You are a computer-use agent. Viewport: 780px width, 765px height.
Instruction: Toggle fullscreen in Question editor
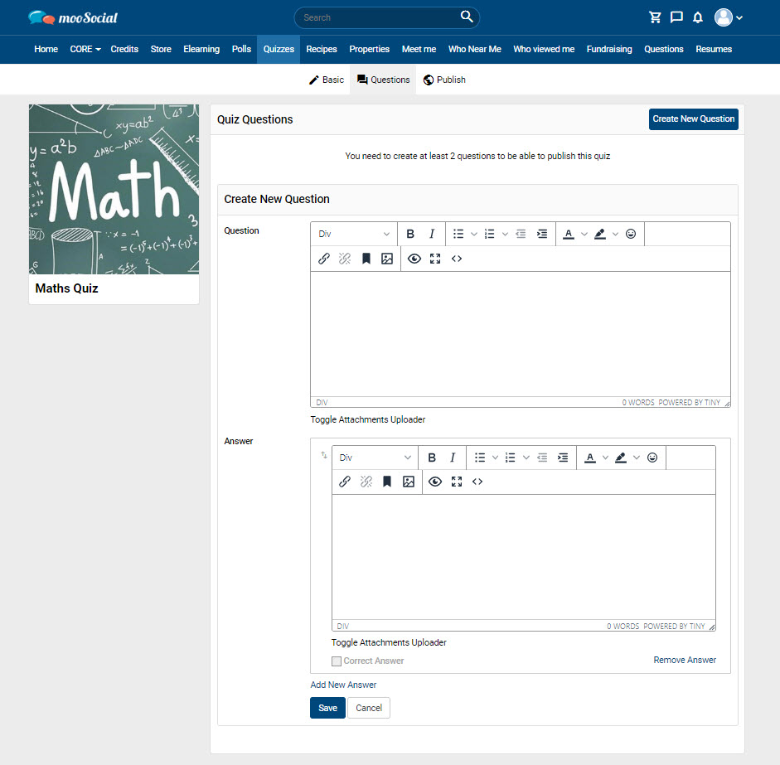tap(435, 259)
